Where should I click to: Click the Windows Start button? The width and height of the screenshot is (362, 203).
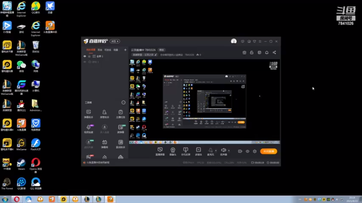tap(5, 199)
